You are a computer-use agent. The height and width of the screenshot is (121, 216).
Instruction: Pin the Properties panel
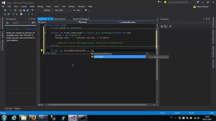[x=207, y=19]
